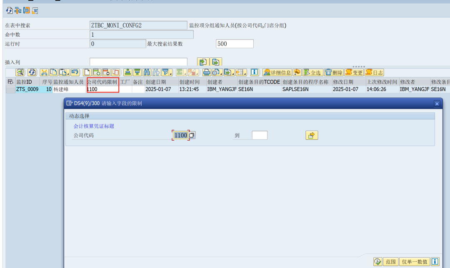450x268 pixels.
Task: Click the 删除 trash button
Action: pyautogui.click(x=334, y=72)
